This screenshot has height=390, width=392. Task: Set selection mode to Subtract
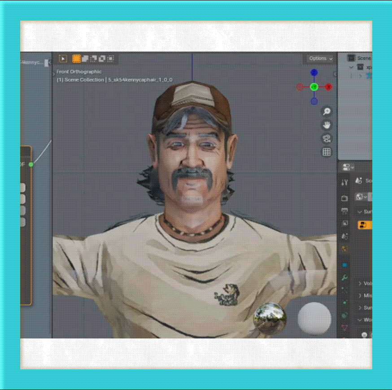coord(93,58)
